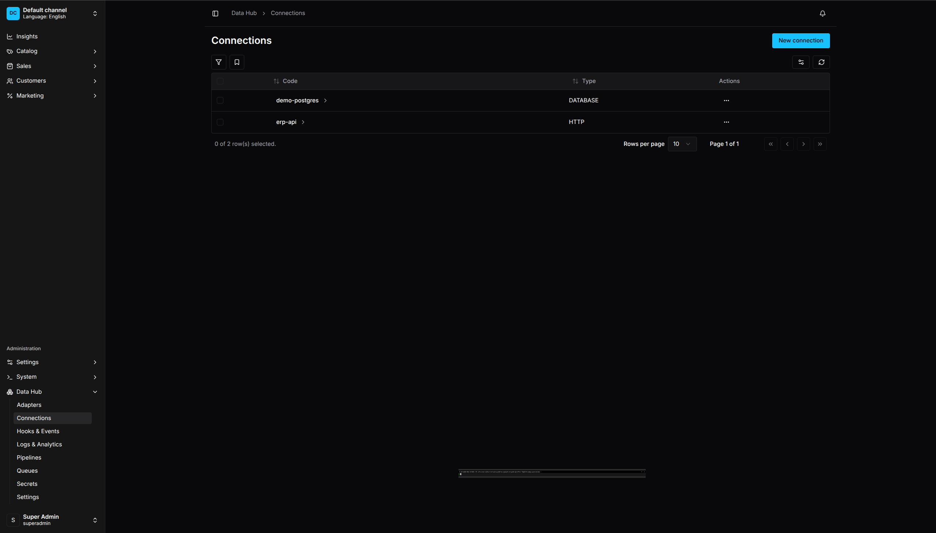Click the notifications bell icon
This screenshot has height=533, width=936.
click(822, 14)
